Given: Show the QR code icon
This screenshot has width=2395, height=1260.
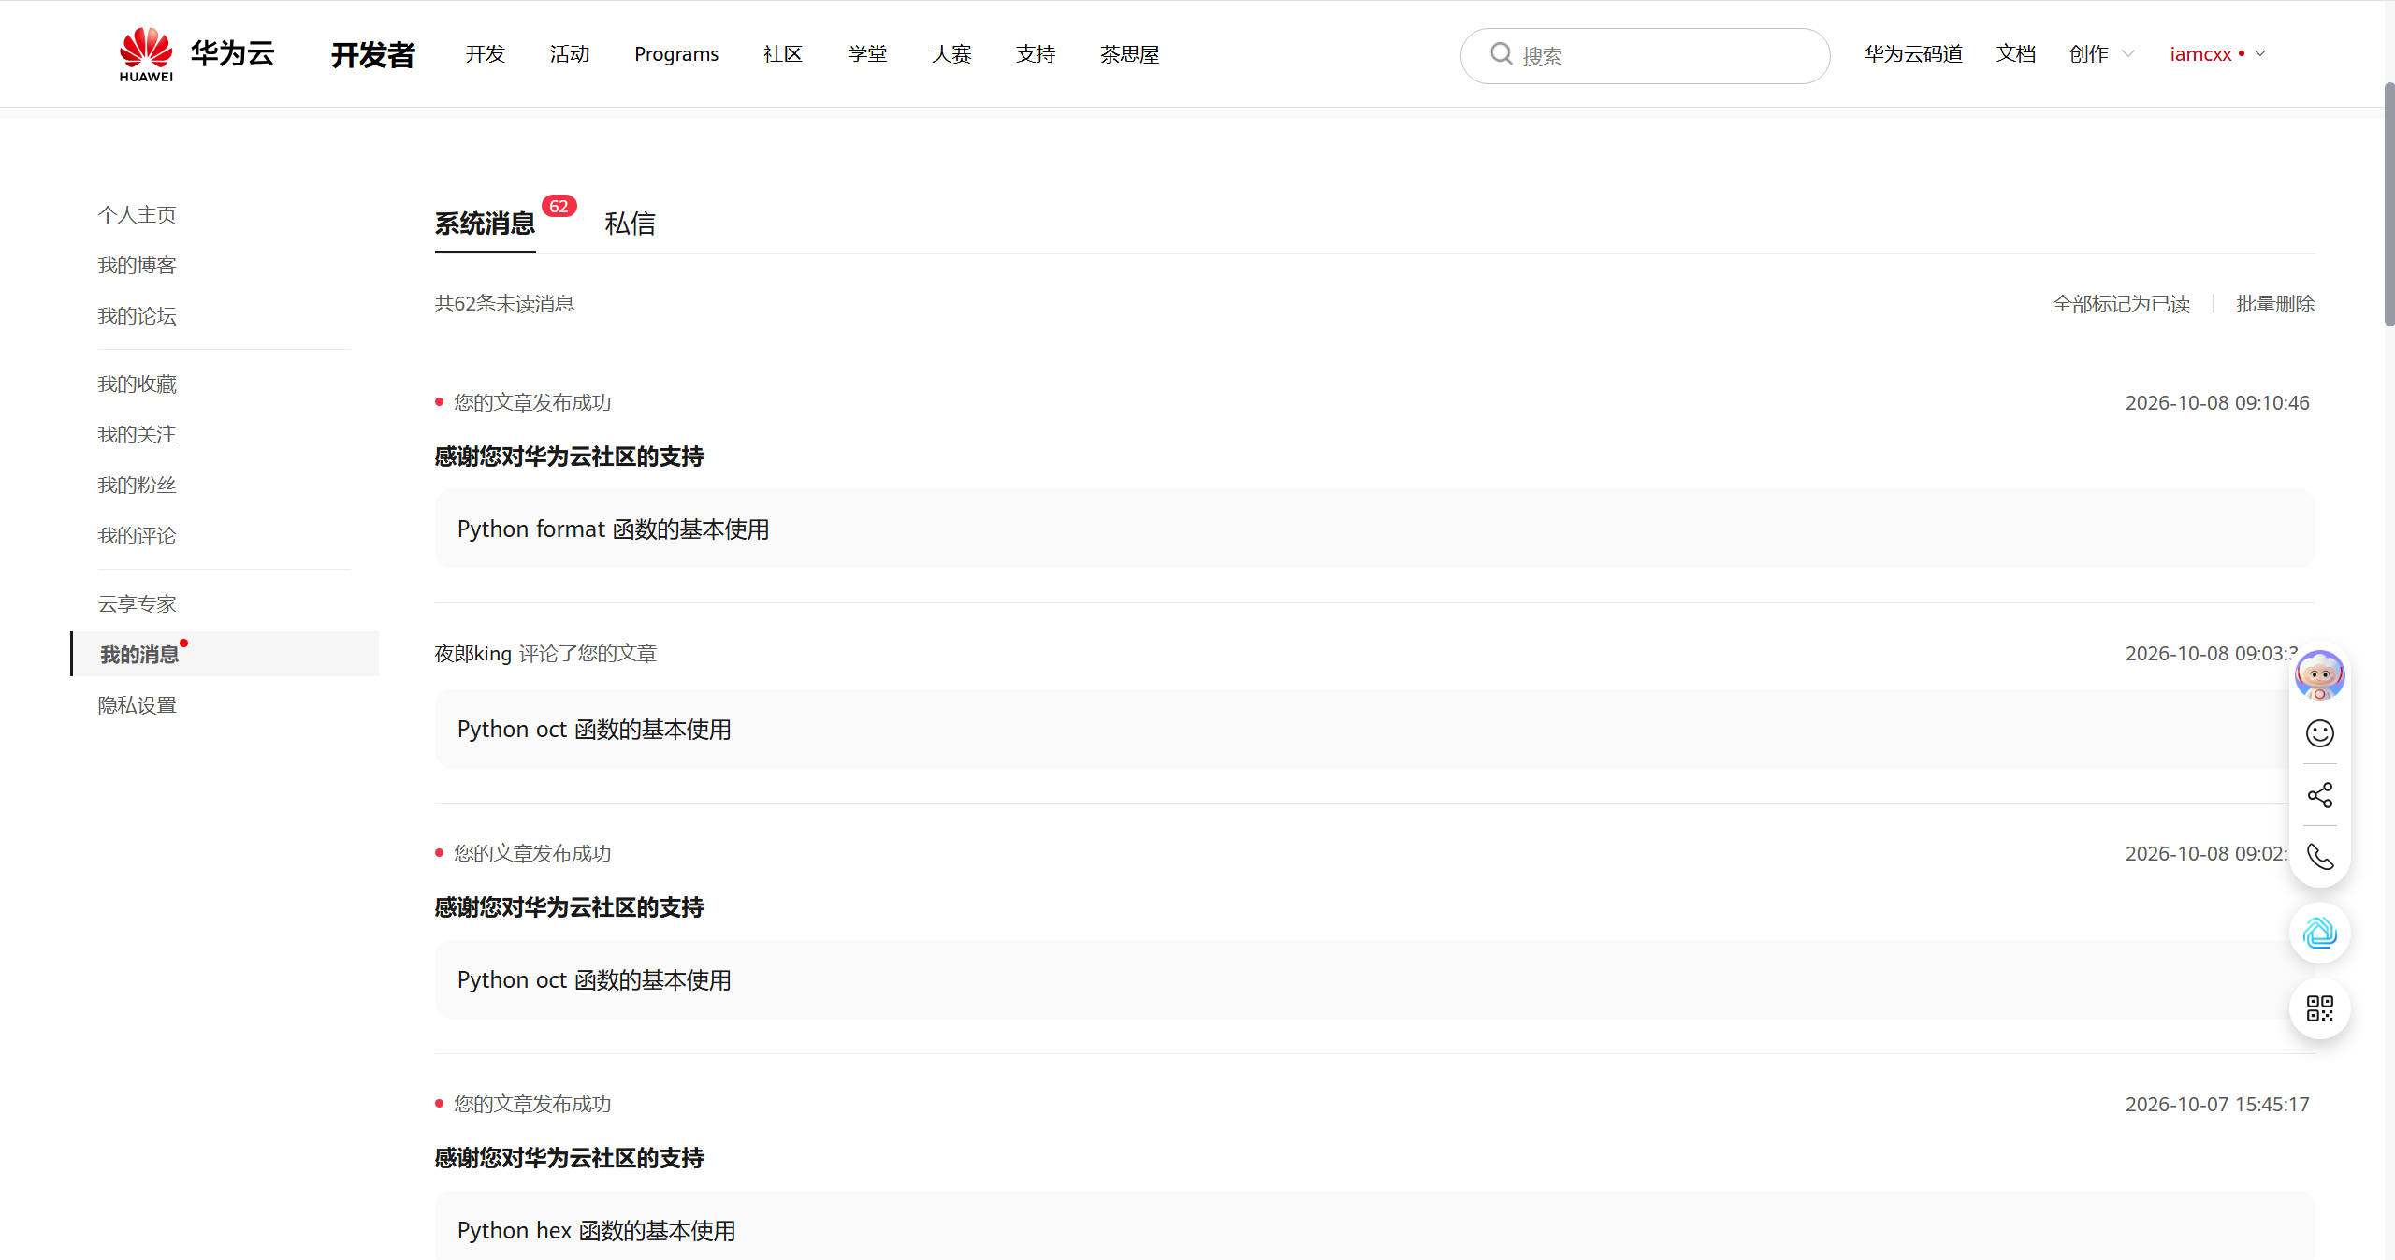Looking at the screenshot, I should 2319,1008.
